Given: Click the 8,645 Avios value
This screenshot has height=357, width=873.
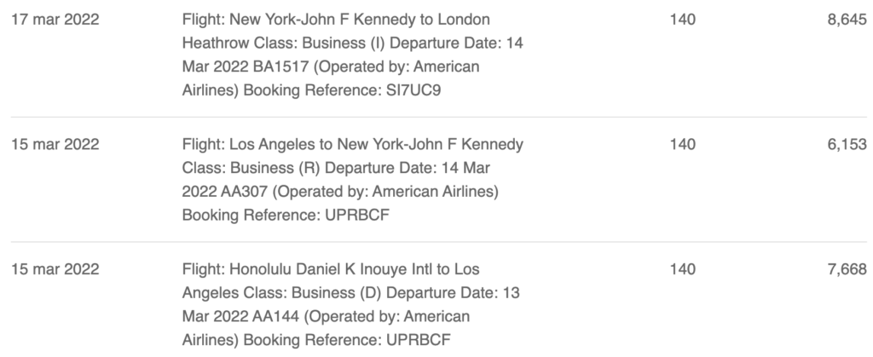Looking at the screenshot, I should (847, 20).
